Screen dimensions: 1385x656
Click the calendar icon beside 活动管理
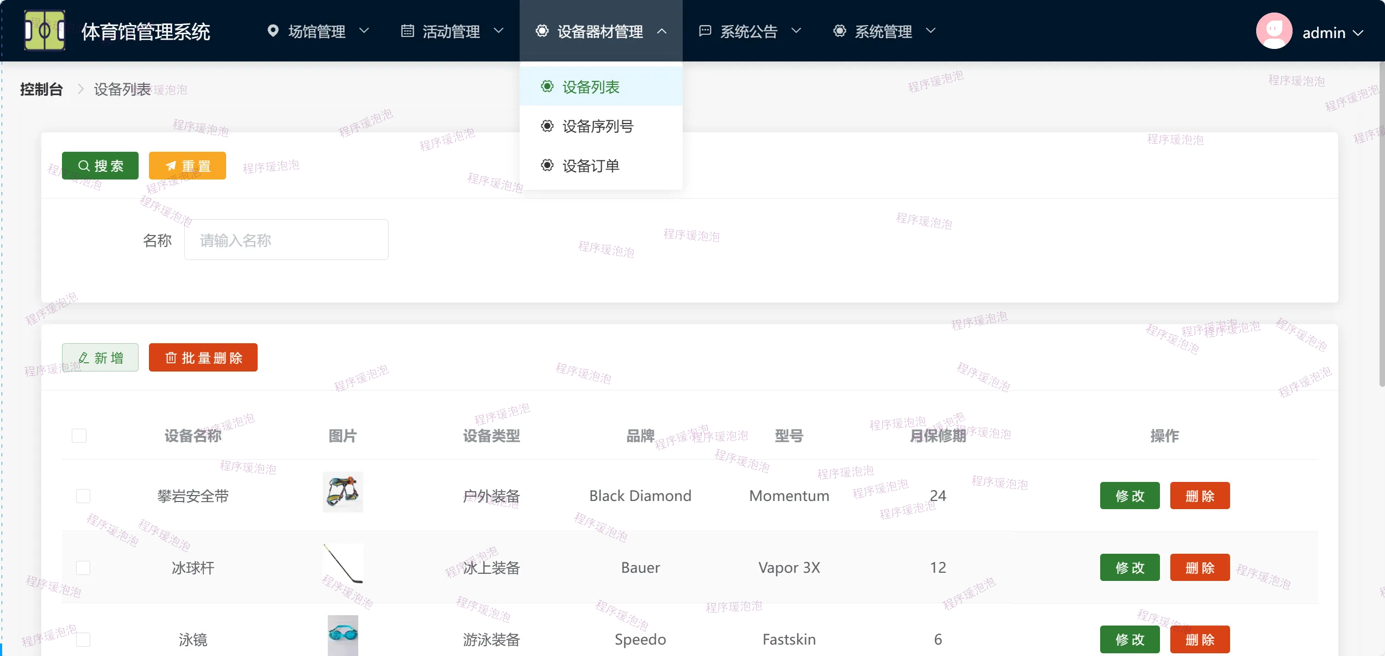tap(407, 31)
